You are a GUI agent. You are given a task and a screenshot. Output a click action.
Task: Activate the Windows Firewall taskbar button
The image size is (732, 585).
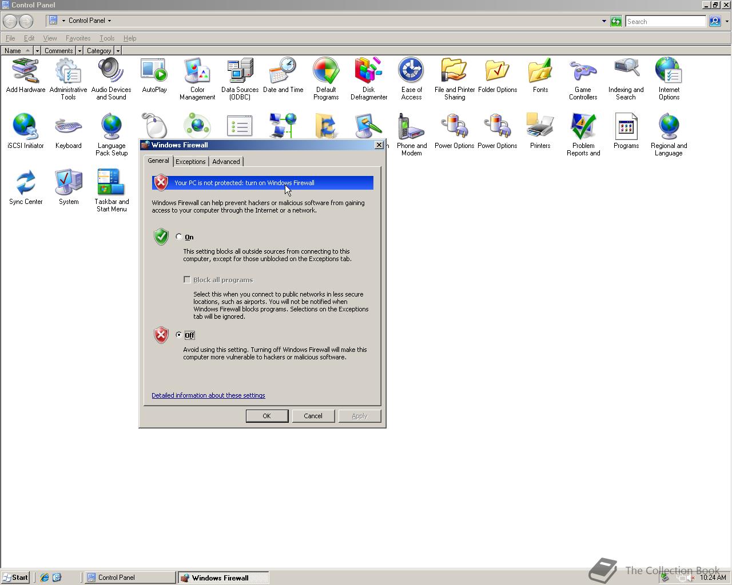coord(223,578)
